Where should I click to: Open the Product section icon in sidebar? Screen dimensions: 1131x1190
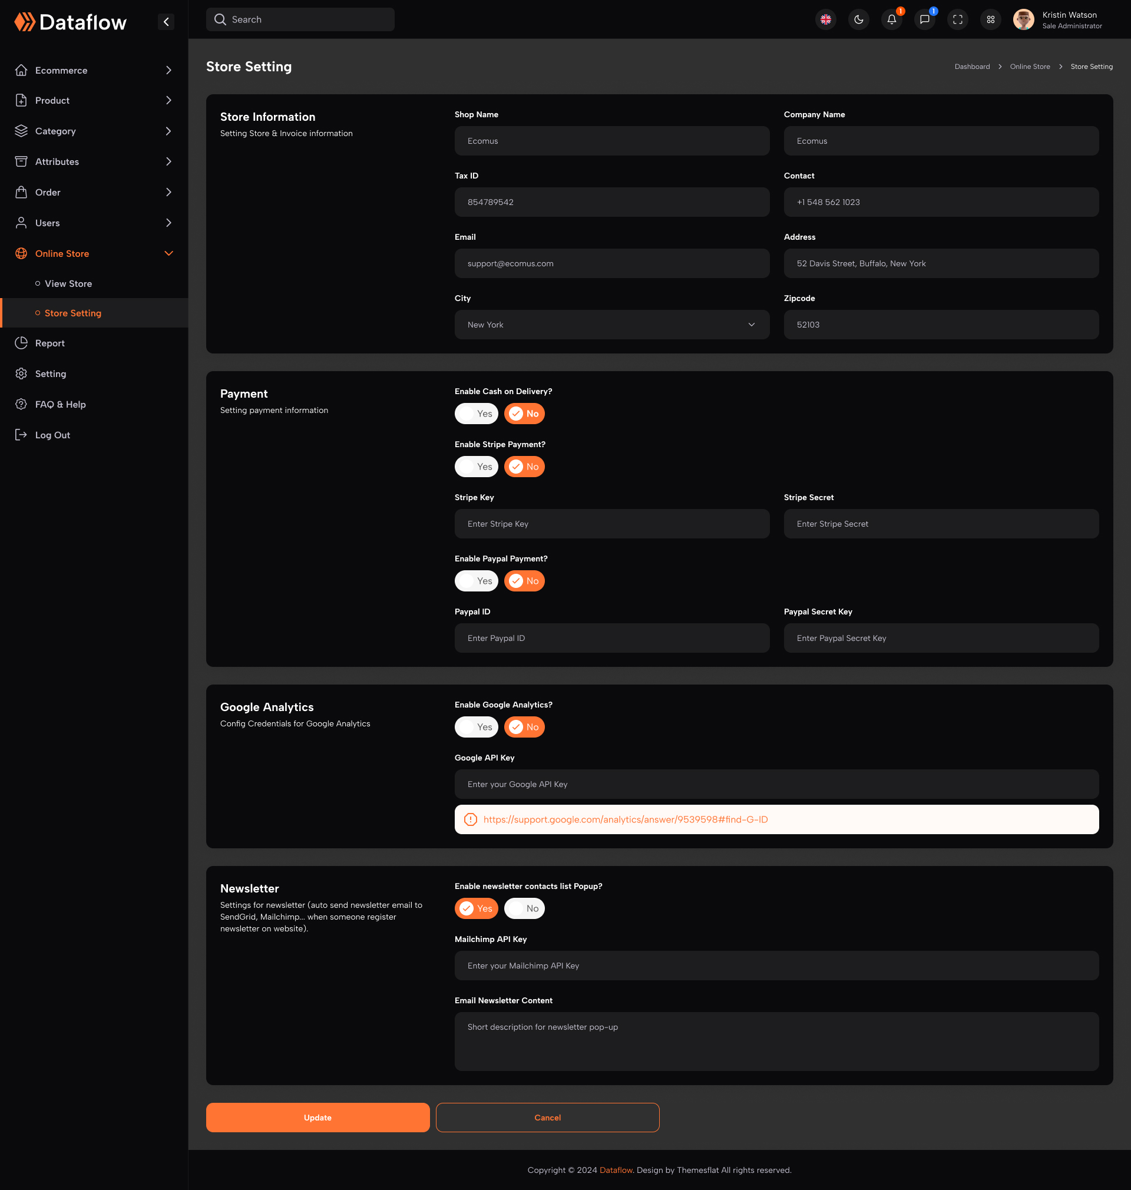click(x=22, y=100)
